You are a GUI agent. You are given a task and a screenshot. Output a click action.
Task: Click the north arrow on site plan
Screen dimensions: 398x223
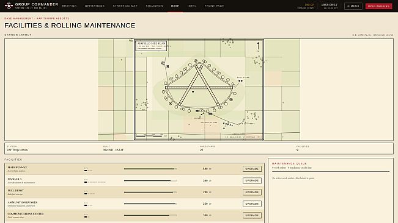(258, 46)
